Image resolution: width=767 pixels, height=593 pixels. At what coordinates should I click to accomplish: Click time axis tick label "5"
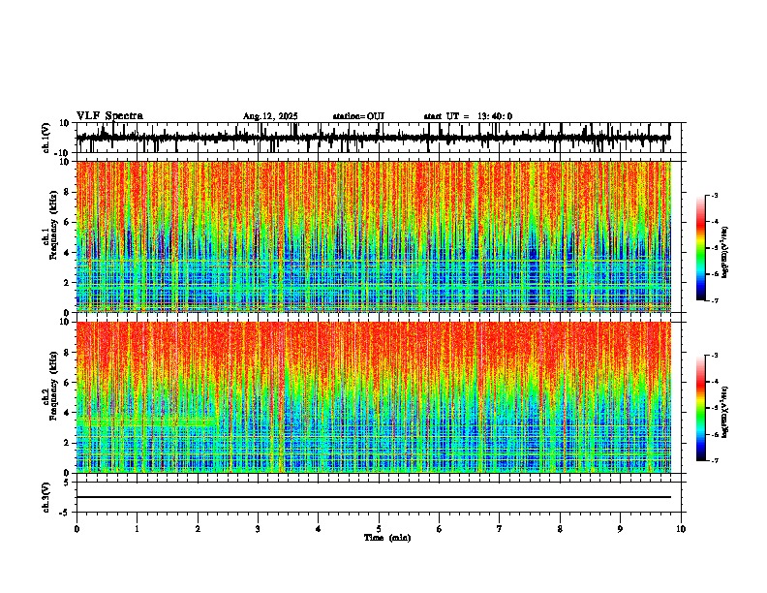379,529
